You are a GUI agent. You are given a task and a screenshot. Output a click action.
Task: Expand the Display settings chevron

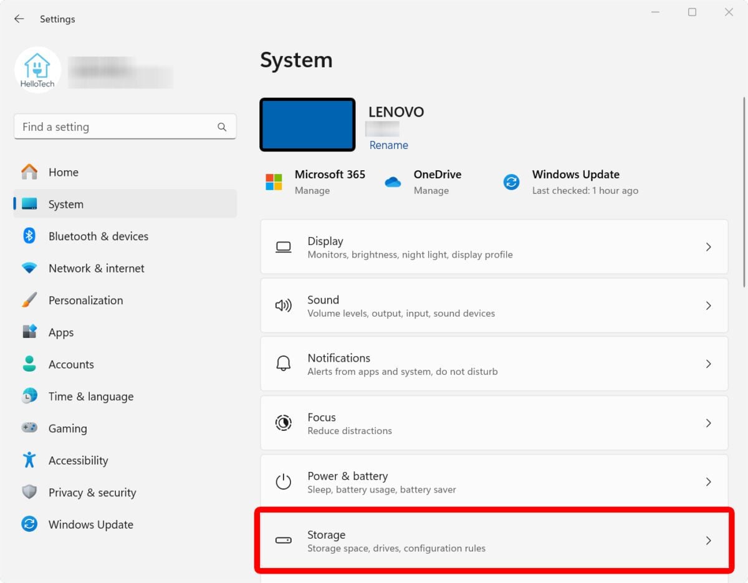pos(709,247)
